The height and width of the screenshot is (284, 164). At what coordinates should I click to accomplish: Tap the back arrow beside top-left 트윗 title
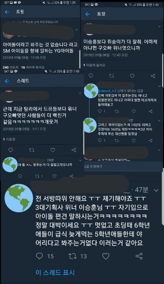coord(7,12)
